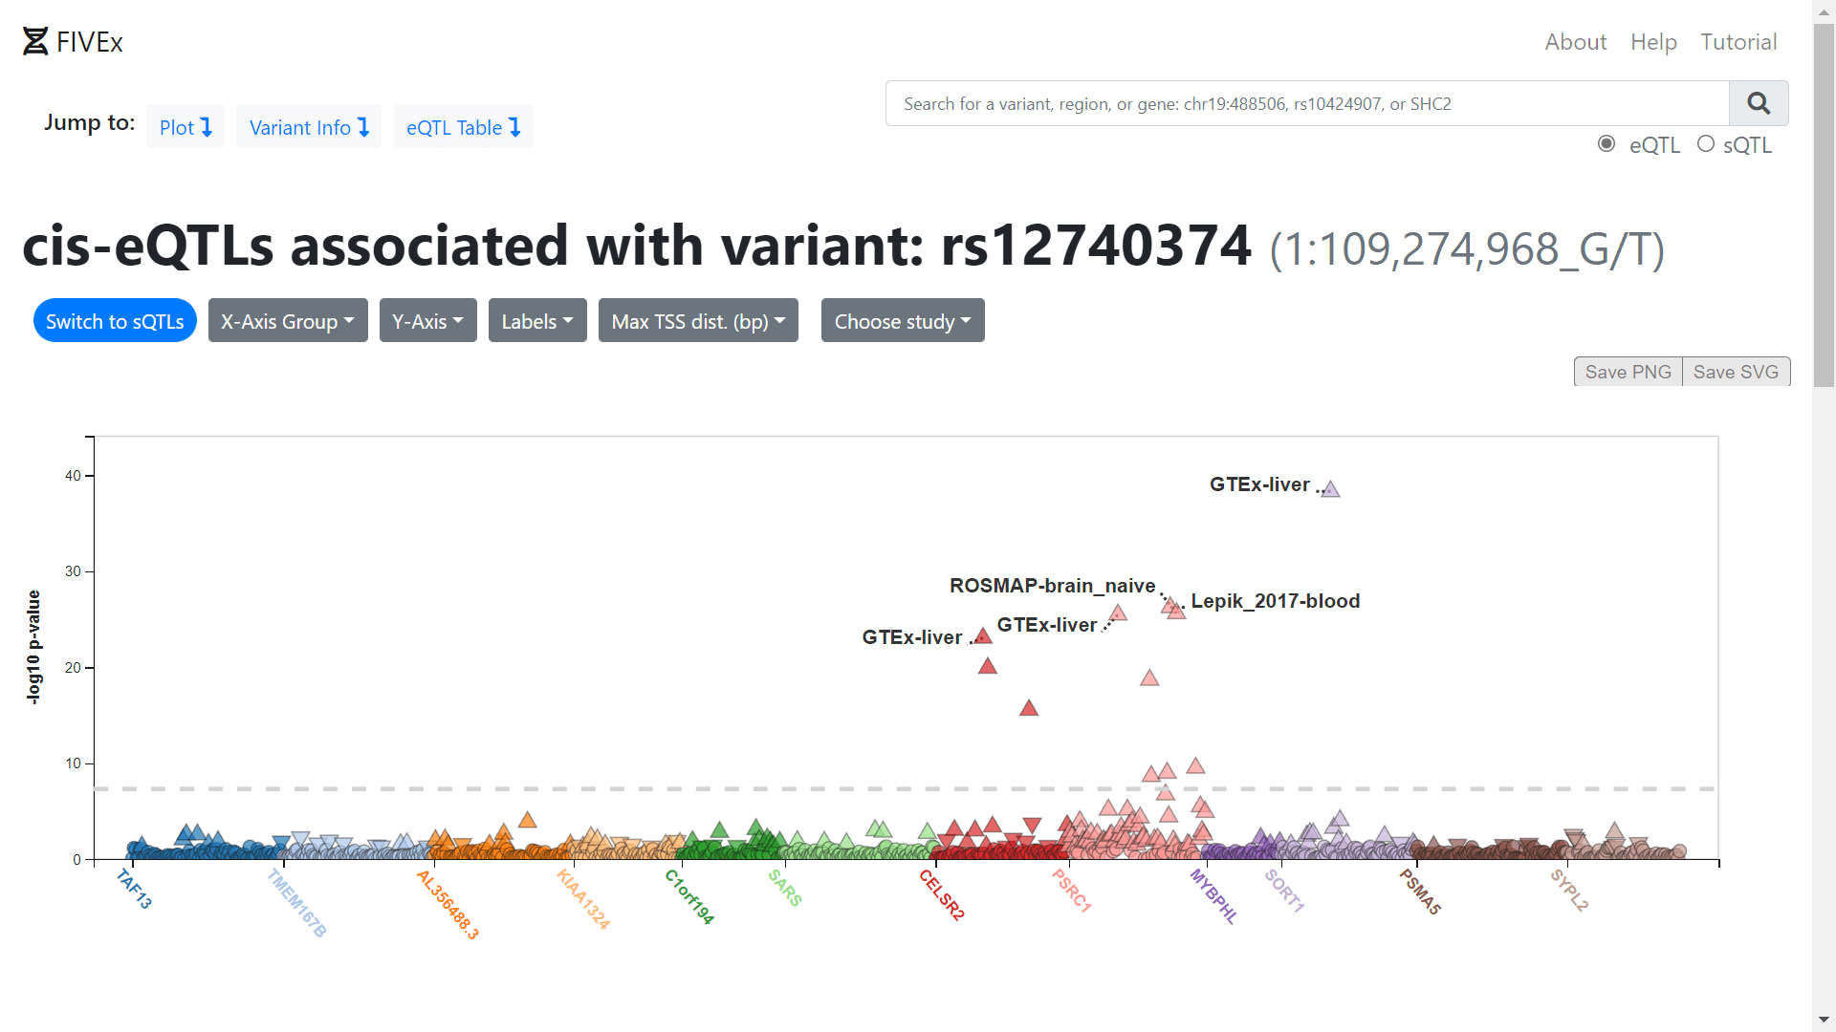Open the Choose study dropdown
Viewport: 1836px width, 1032px height.
click(902, 320)
